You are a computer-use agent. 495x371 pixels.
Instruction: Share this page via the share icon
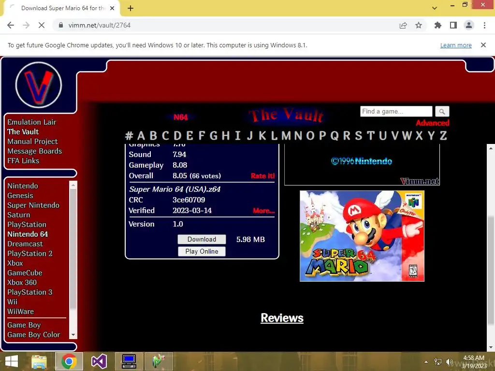pyautogui.click(x=403, y=25)
